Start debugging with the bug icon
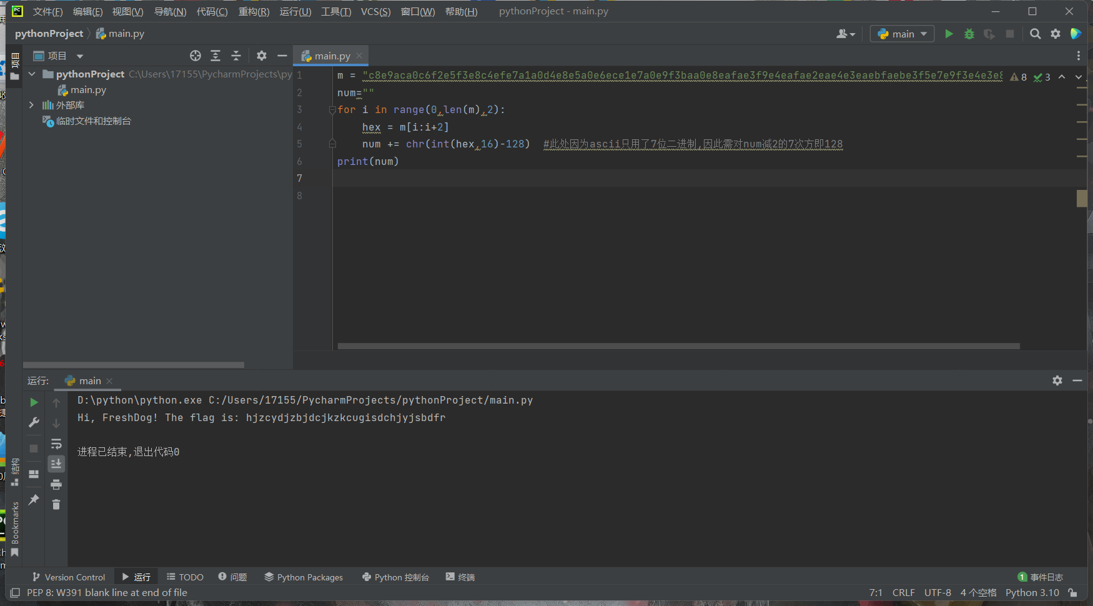1093x606 pixels. [969, 34]
